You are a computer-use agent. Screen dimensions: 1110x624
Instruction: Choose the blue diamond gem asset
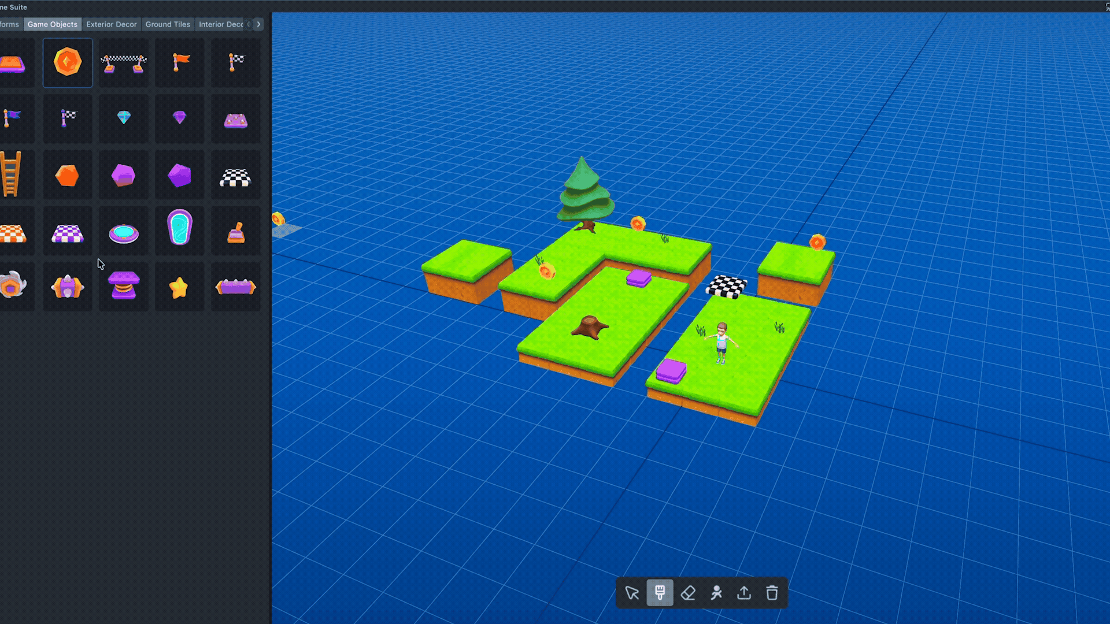[x=123, y=119]
